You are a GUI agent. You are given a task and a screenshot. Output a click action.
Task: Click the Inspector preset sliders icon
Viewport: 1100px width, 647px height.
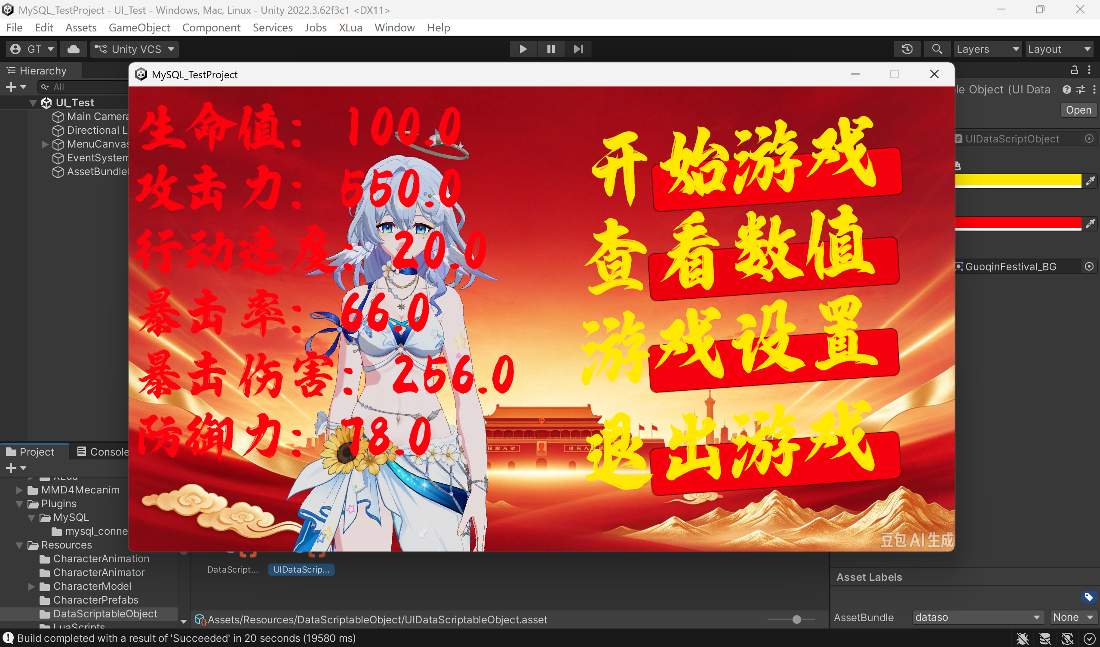1080,89
